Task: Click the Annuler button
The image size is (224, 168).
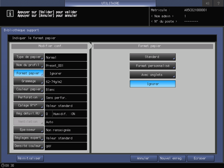Action: point(144,158)
